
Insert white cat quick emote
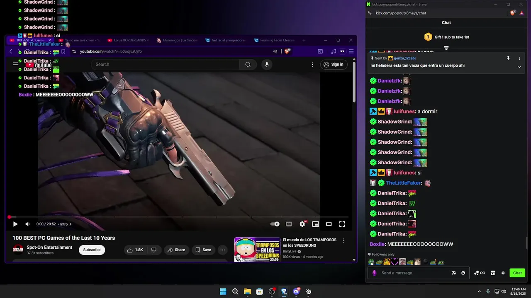coord(418,262)
